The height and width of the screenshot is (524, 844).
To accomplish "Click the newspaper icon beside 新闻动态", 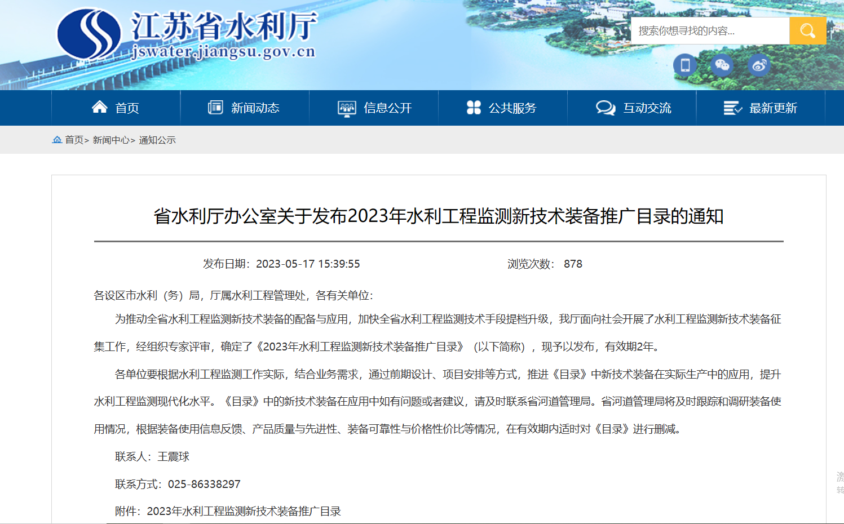I will pos(215,107).
